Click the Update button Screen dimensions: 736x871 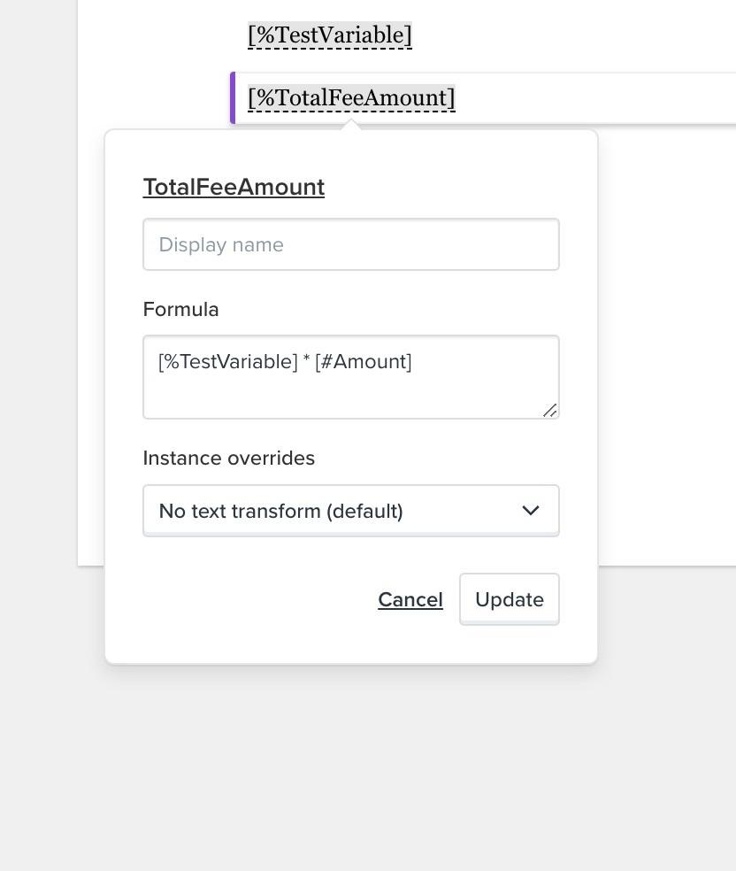click(x=509, y=599)
